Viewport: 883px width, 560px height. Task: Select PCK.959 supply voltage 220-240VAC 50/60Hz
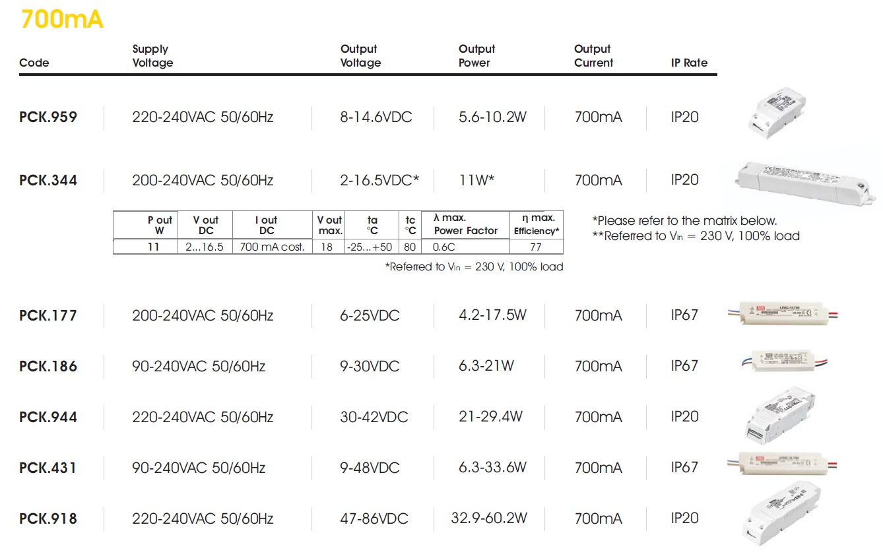point(203,117)
